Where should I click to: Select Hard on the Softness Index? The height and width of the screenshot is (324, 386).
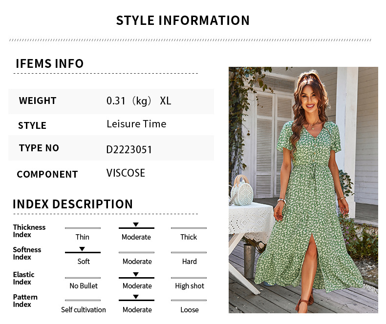189,262
